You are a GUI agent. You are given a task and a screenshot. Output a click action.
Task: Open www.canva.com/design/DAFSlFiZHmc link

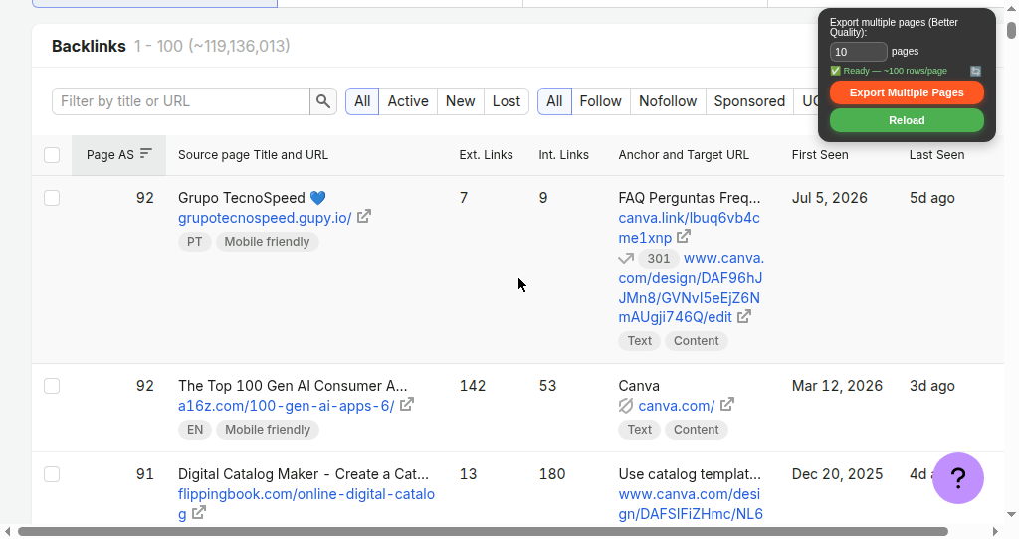point(691,504)
